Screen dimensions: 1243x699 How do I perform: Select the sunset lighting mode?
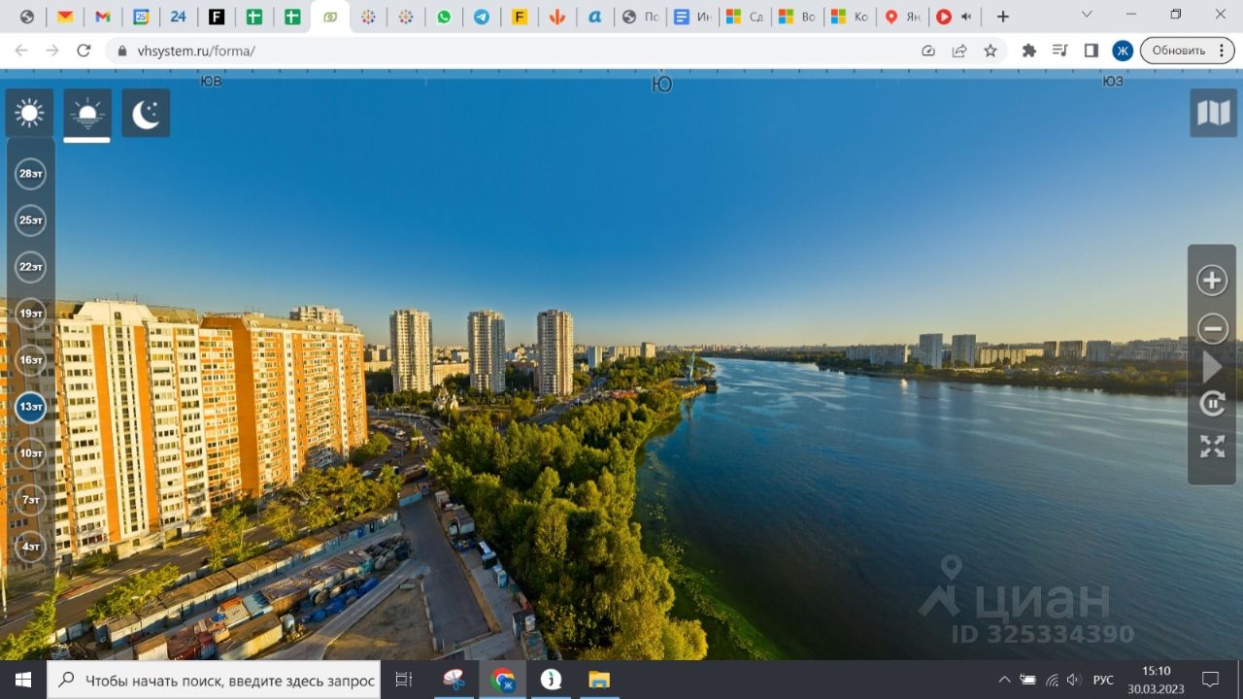87,114
